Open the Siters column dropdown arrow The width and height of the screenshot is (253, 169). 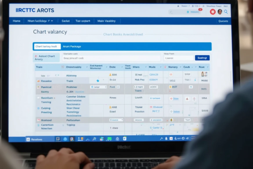click(x=146, y=67)
